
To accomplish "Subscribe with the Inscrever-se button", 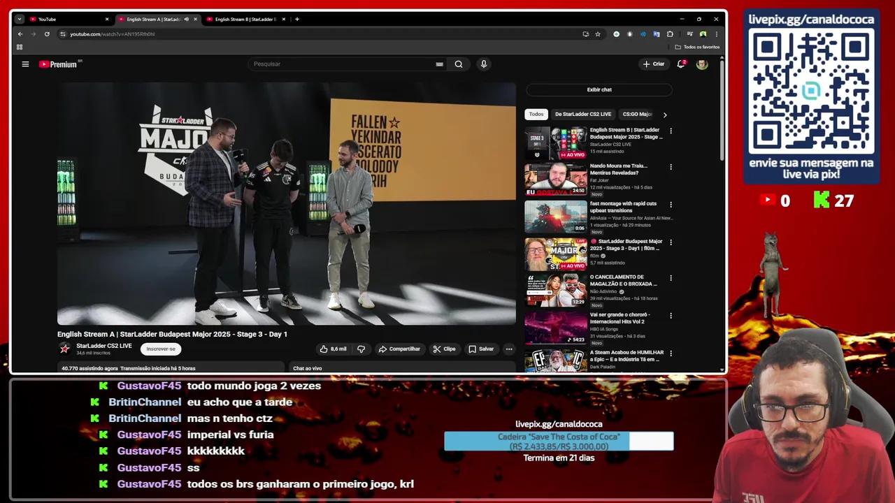I will pyautogui.click(x=161, y=349).
